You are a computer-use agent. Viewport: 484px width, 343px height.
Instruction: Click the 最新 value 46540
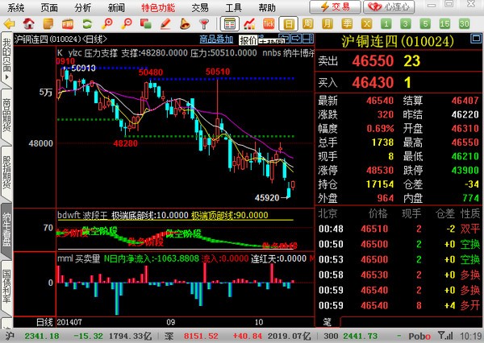point(380,101)
